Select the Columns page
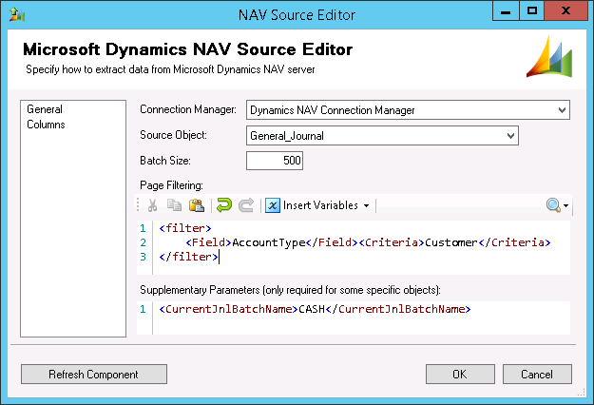 [46, 125]
